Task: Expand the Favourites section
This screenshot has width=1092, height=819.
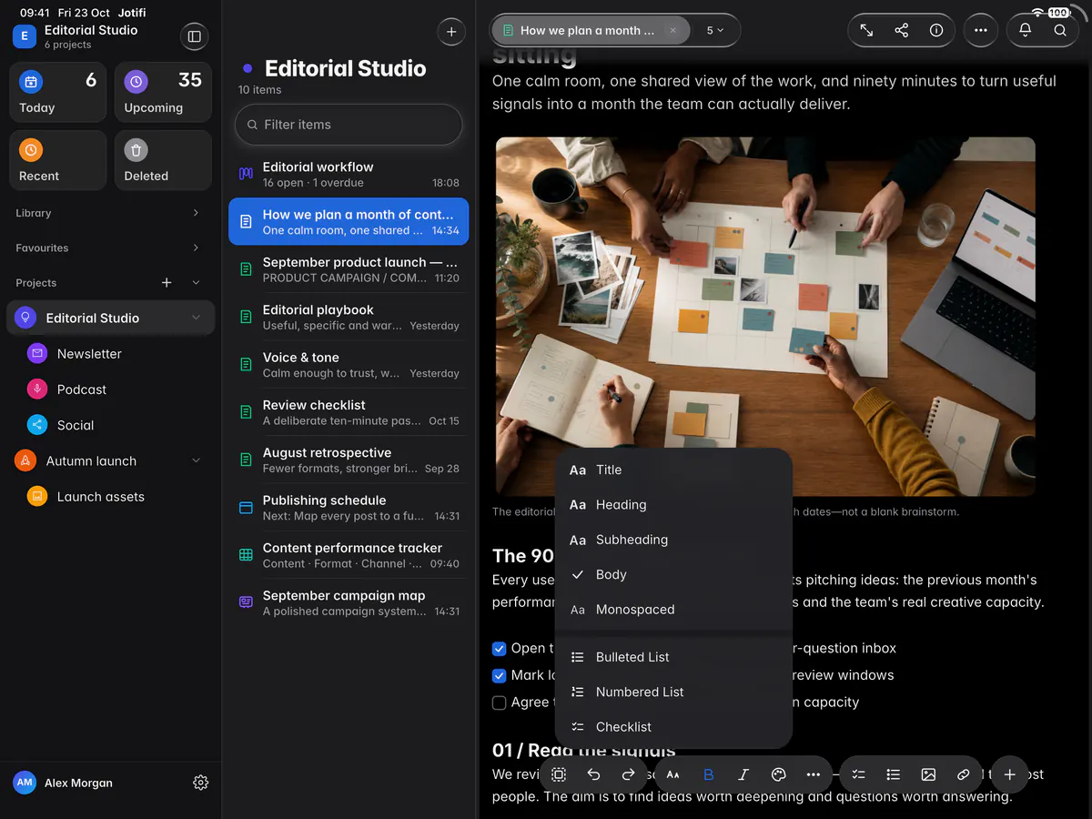Action: pos(196,248)
